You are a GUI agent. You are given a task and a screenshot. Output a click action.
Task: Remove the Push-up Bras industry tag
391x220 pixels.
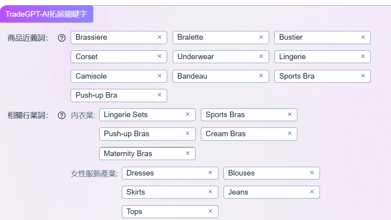tap(188, 133)
